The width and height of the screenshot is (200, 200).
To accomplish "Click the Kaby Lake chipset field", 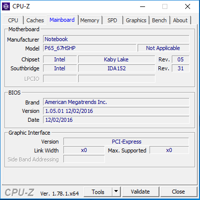I will pos(116,59).
